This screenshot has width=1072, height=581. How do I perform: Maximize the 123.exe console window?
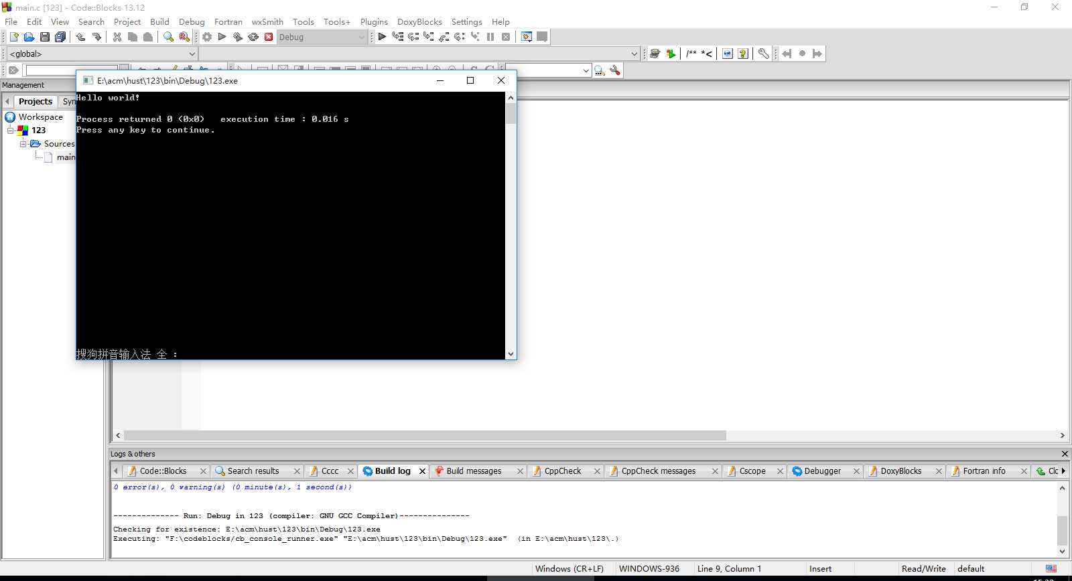[x=470, y=80]
